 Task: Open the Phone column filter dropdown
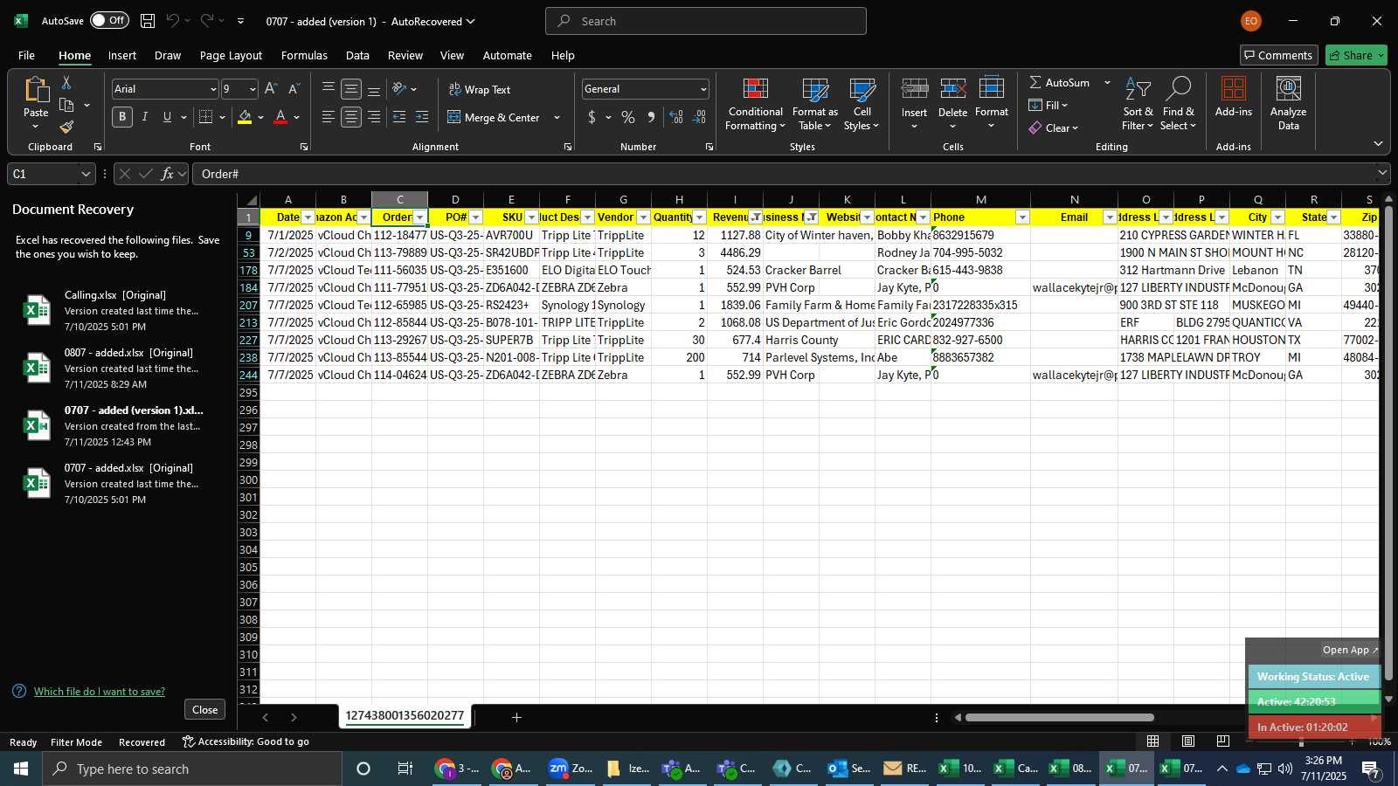tap(1022, 217)
